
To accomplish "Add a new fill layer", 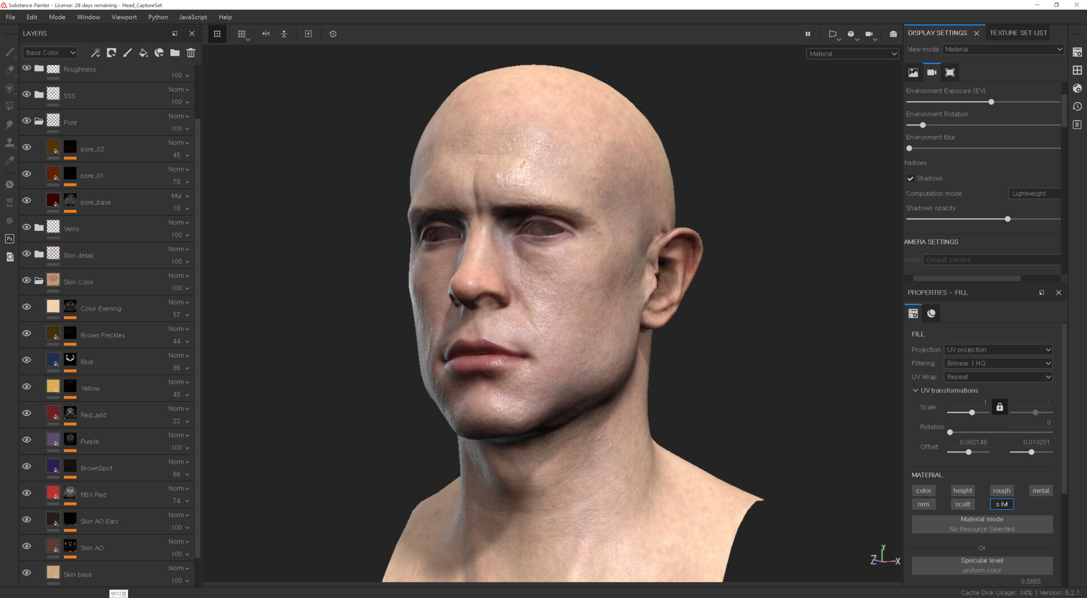I will point(143,53).
